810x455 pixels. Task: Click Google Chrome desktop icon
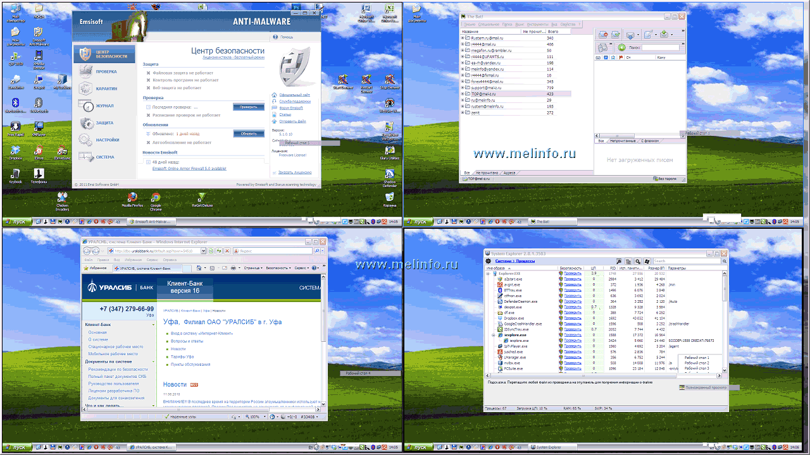(x=156, y=200)
